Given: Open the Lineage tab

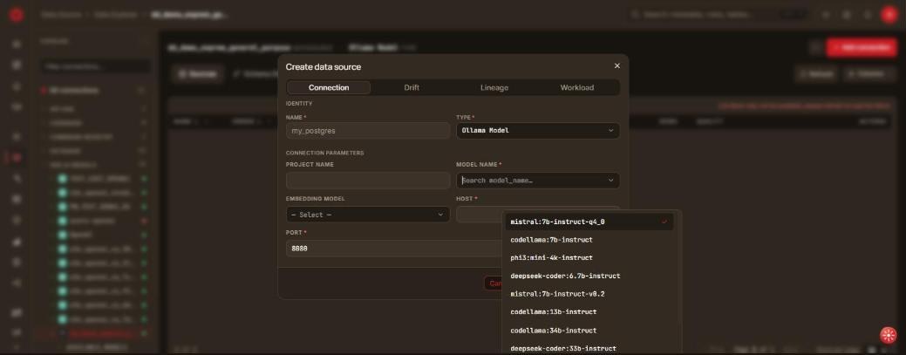Looking at the screenshot, I should 494,88.
